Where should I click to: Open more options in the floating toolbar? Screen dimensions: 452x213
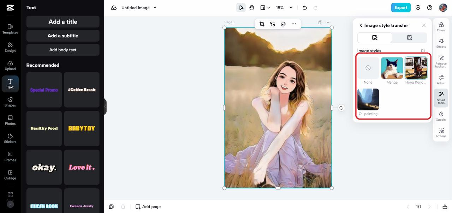[x=294, y=24]
